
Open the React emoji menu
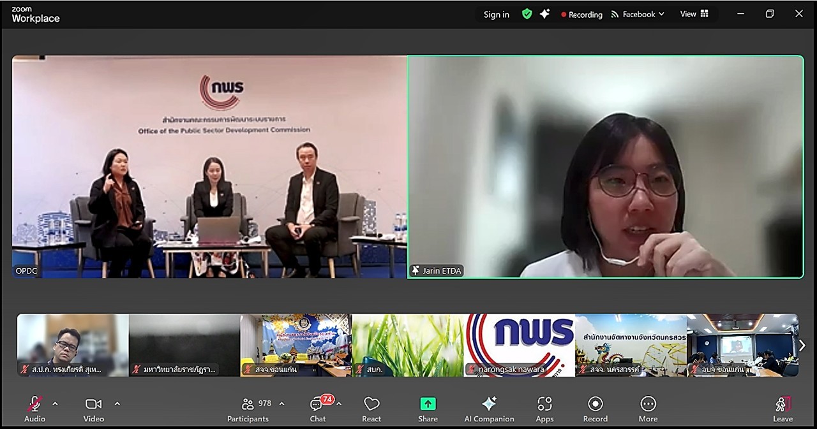371,409
